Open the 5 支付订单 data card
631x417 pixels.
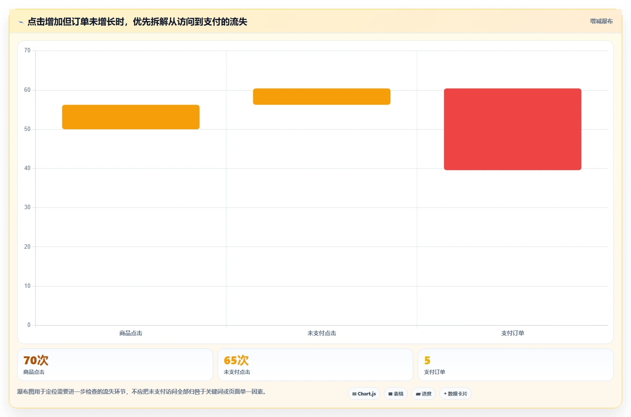pos(515,365)
